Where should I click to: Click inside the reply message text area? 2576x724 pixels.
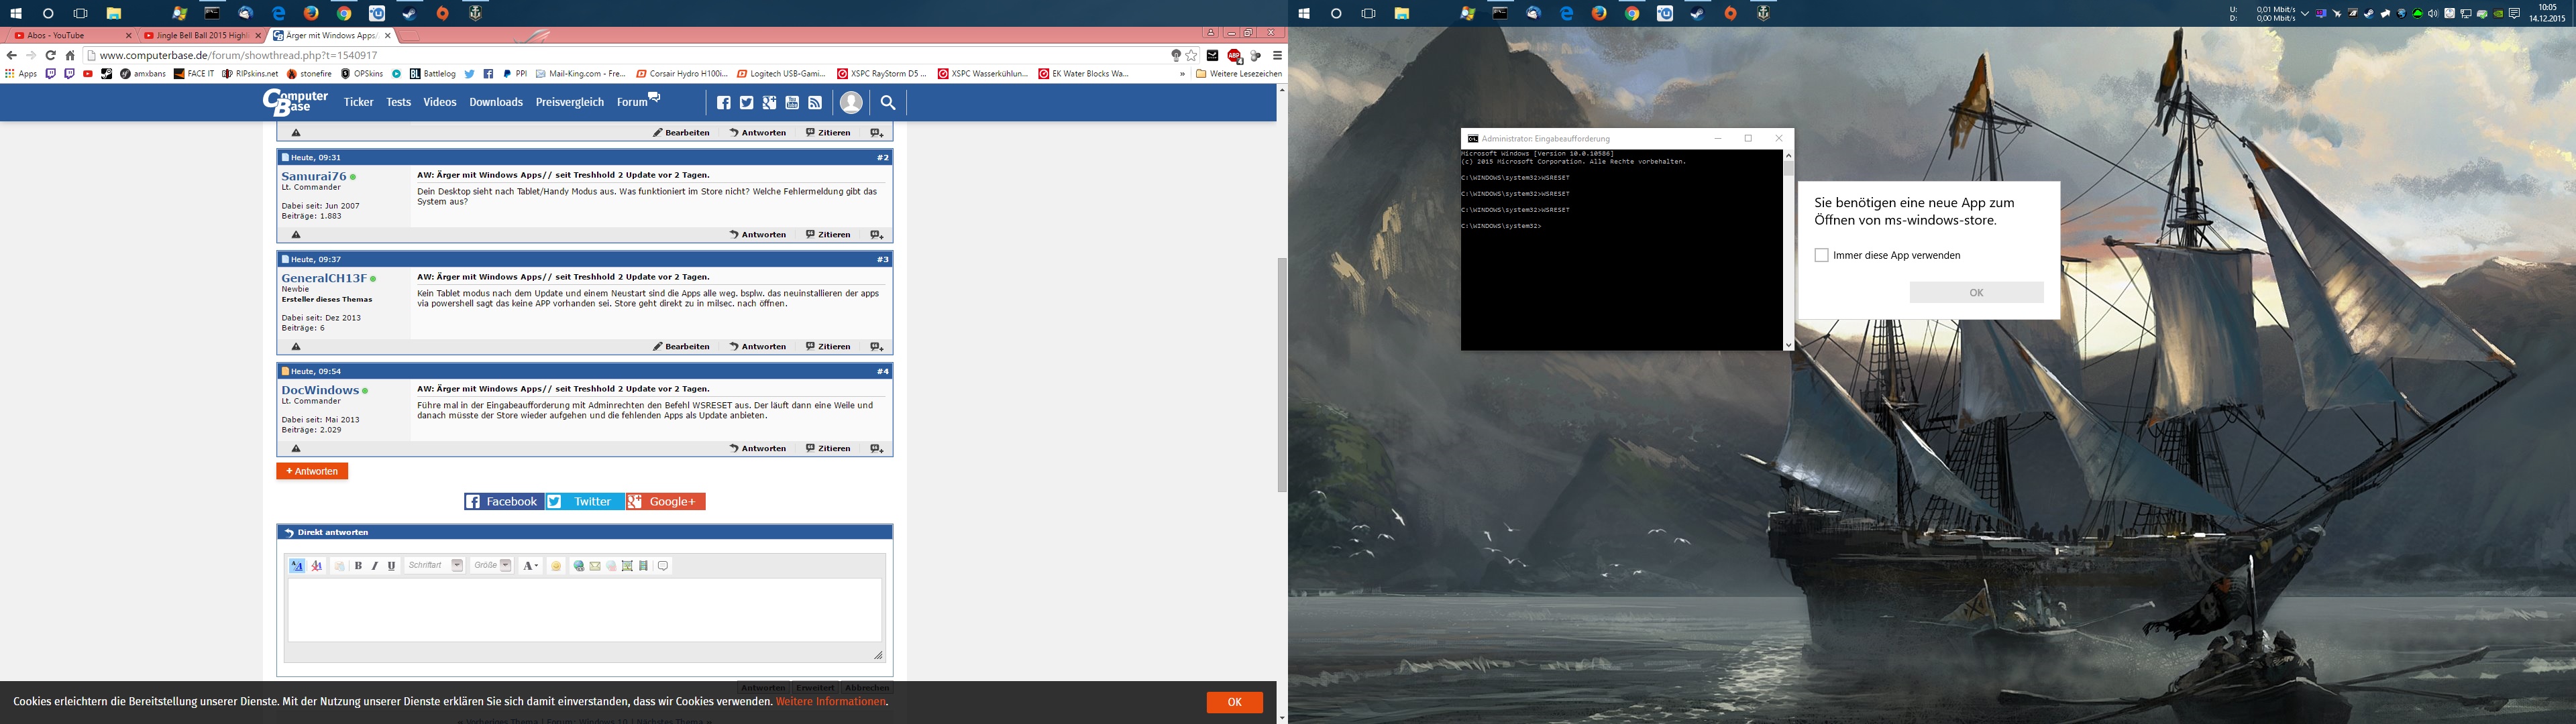[585, 610]
